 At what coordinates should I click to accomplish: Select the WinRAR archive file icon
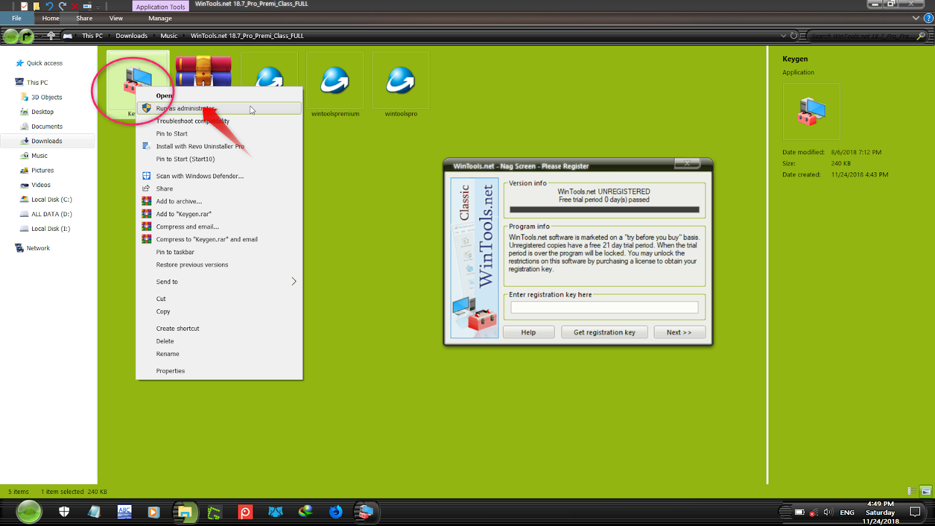point(203,71)
